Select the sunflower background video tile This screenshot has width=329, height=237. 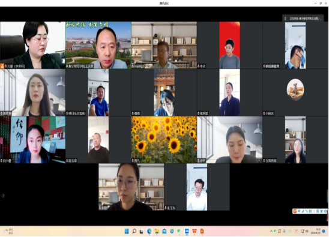pos(164,140)
